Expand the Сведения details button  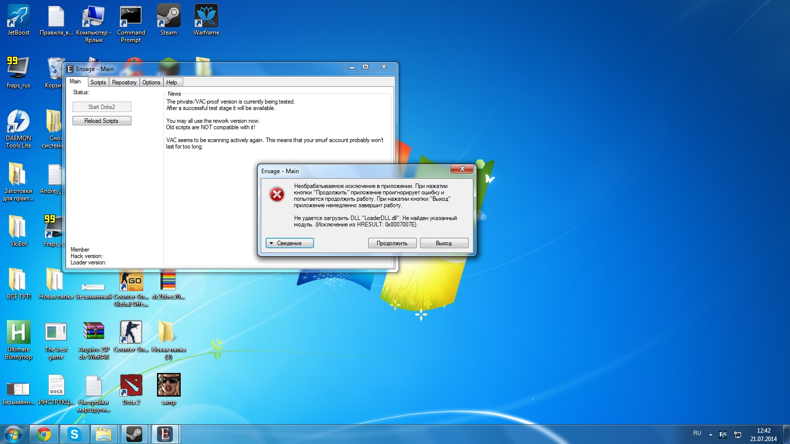tap(290, 243)
